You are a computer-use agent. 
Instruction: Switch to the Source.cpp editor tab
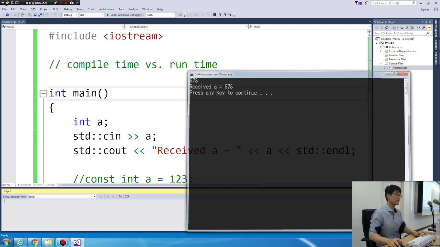[9, 22]
